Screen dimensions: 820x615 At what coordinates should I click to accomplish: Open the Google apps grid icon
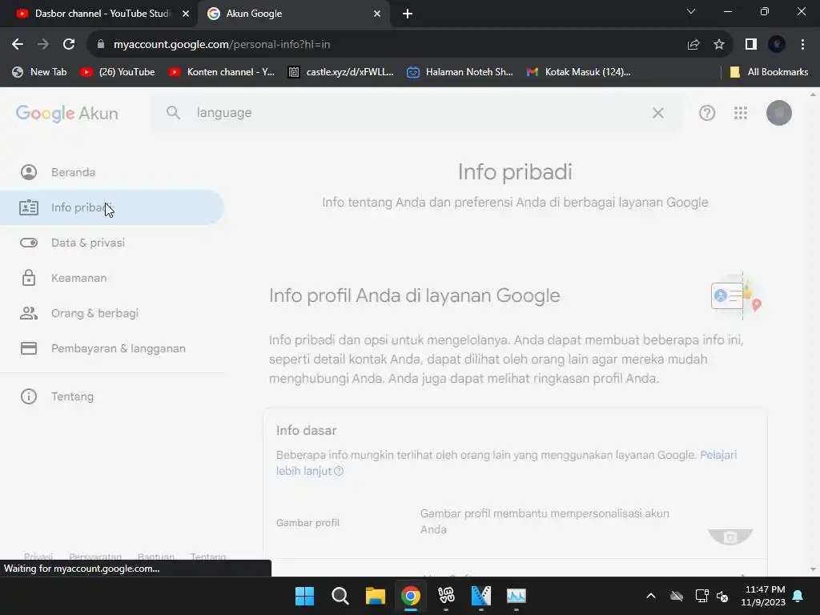pyautogui.click(x=741, y=113)
